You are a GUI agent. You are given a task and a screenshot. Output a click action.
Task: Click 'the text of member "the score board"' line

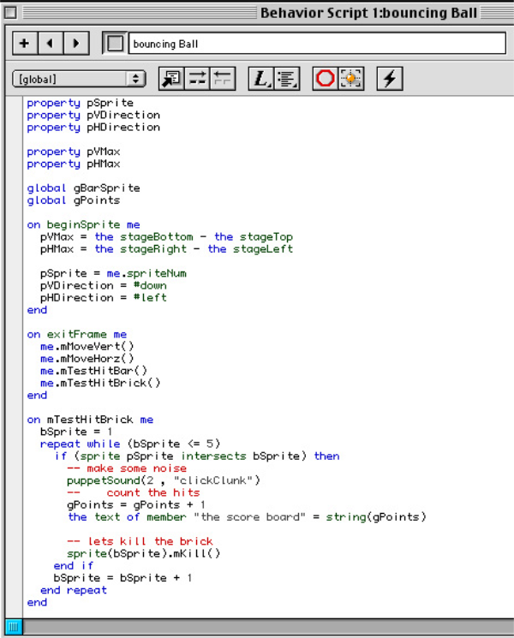[247, 517]
